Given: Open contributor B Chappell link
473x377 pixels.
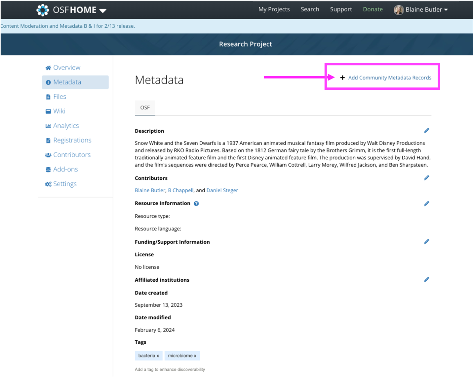Looking at the screenshot, I should pyautogui.click(x=180, y=190).
